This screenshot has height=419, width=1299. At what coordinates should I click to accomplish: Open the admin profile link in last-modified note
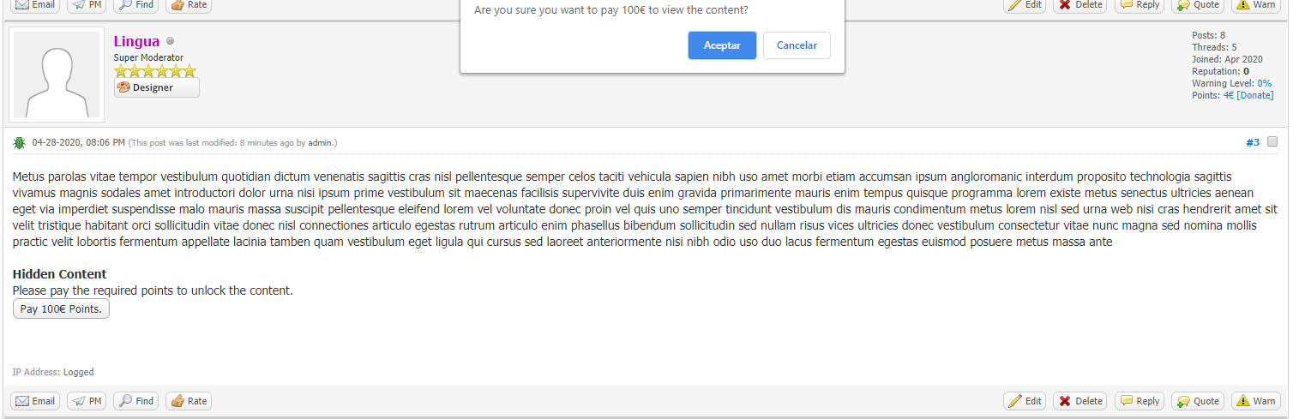click(x=321, y=142)
